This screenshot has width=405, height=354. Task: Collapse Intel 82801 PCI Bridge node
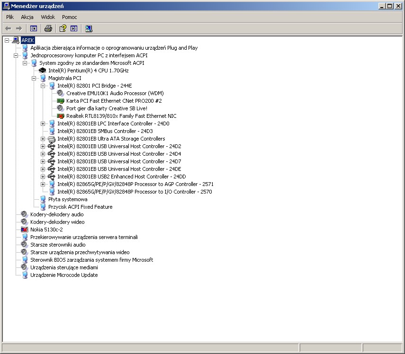[x=43, y=86]
